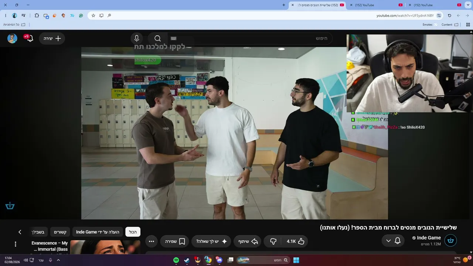Click the YouTube search magnifier button
The width and height of the screenshot is (473, 266).
coord(158,38)
